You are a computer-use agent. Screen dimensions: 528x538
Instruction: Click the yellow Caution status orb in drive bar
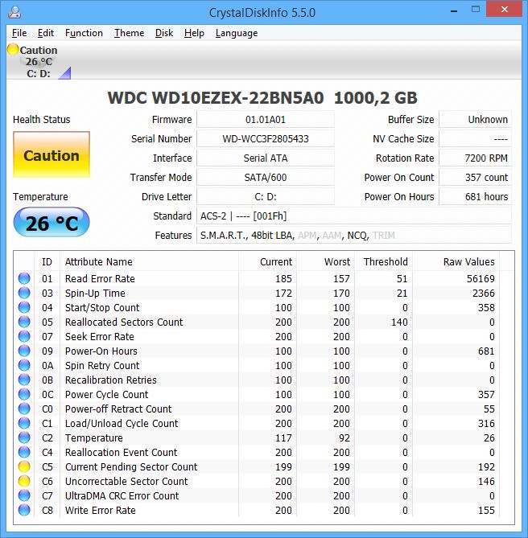click(x=13, y=49)
